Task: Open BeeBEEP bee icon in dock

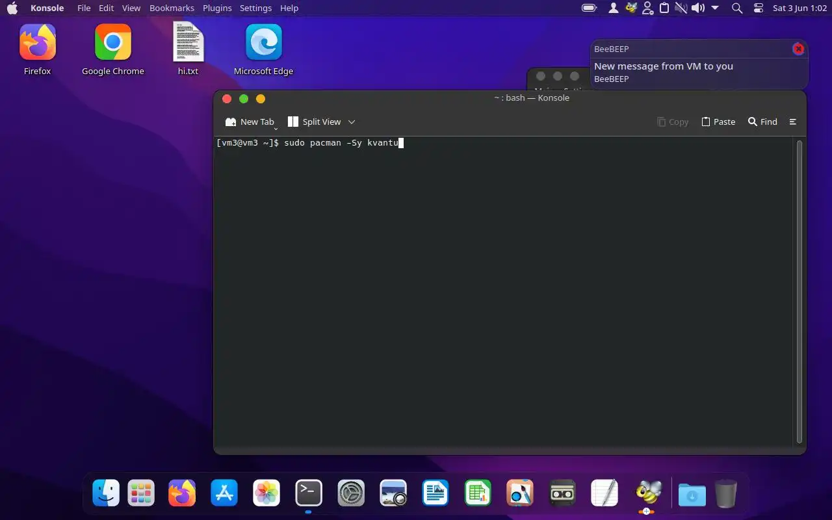Action: (x=647, y=493)
